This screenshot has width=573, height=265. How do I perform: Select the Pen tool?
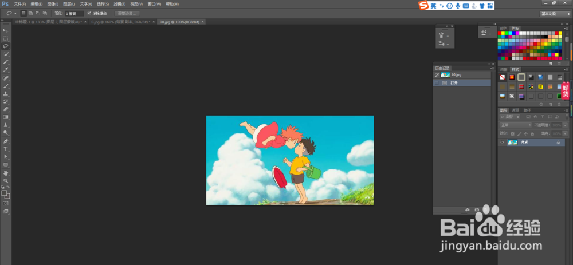6,141
